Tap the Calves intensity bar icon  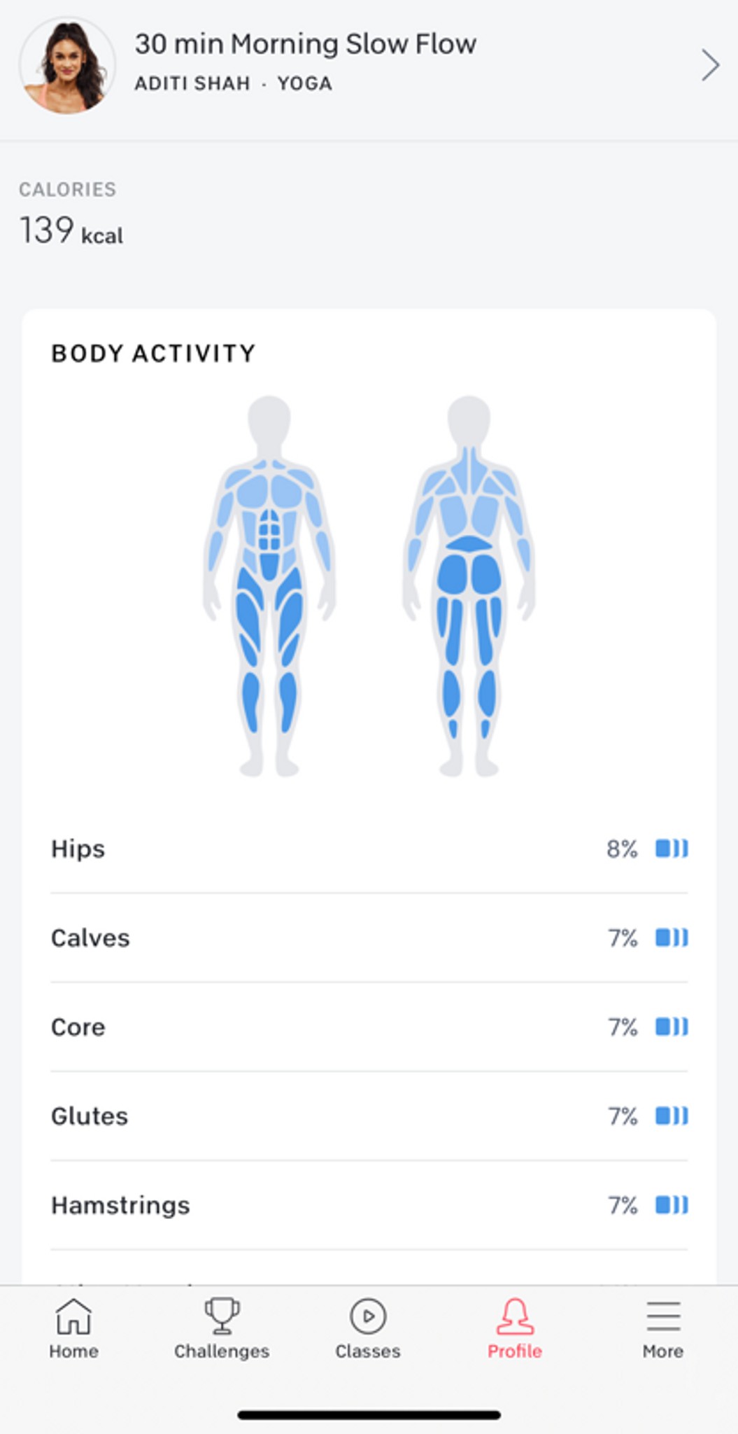(672, 938)
